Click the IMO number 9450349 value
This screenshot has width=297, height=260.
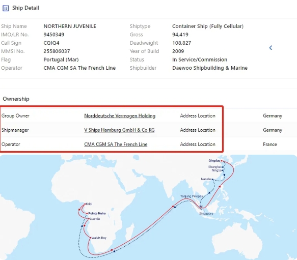coord(54,35)
